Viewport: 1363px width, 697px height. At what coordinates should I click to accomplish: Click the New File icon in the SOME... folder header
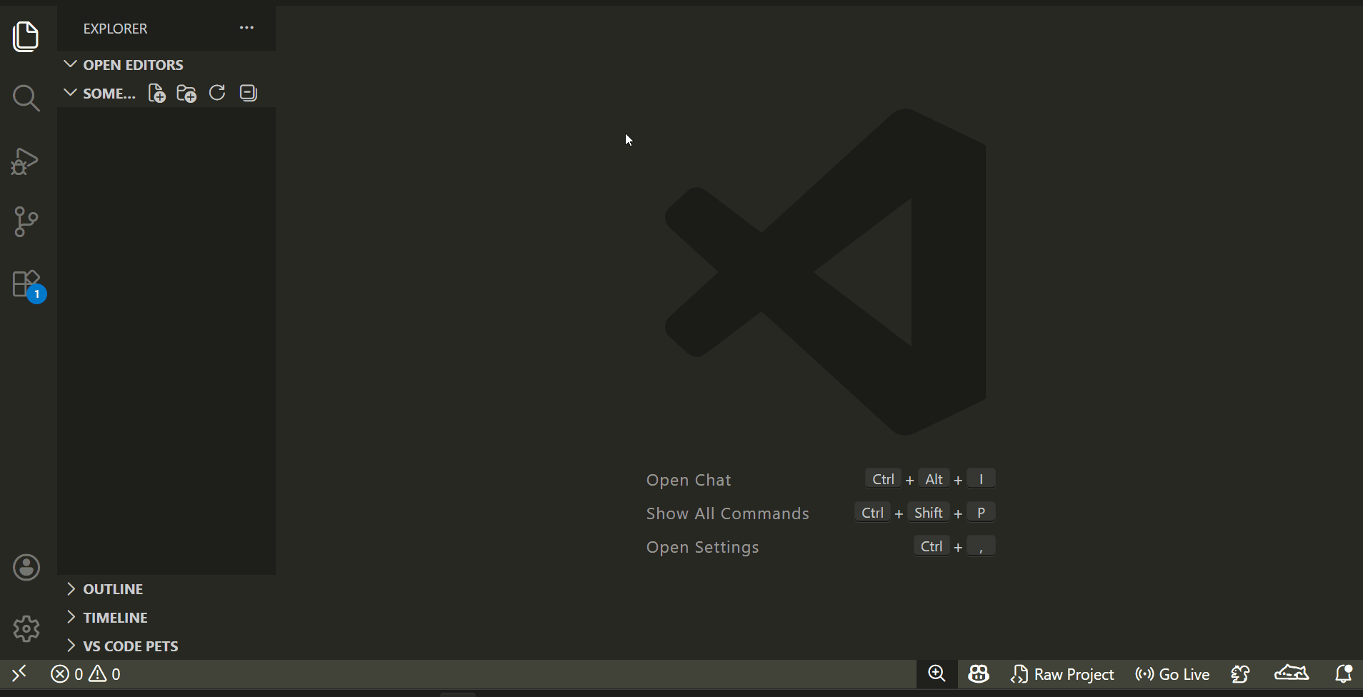(156, 94)
